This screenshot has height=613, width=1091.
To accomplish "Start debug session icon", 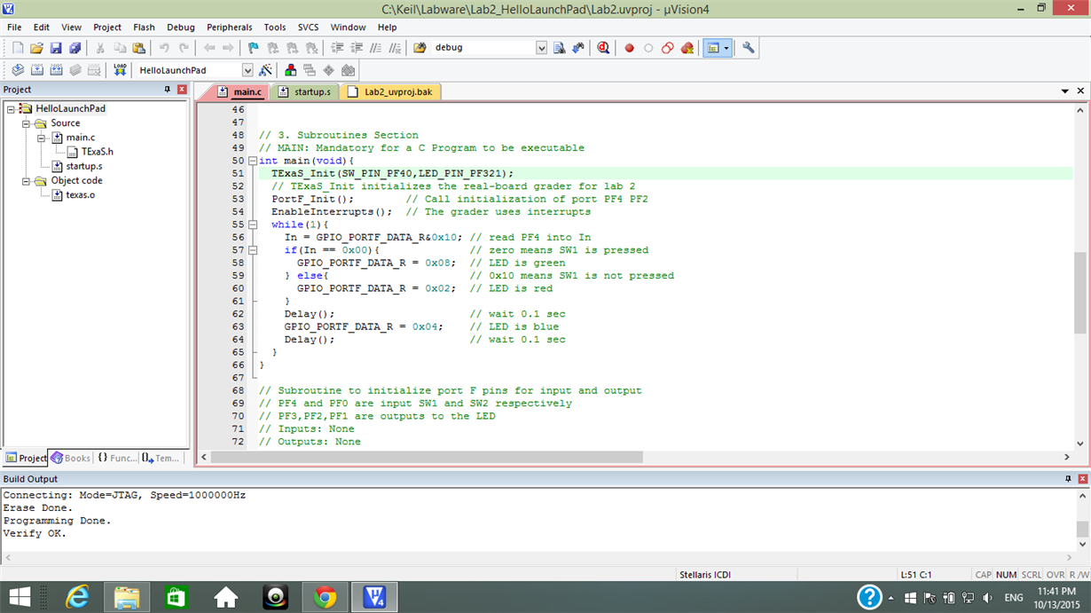I will coord(604,48).
